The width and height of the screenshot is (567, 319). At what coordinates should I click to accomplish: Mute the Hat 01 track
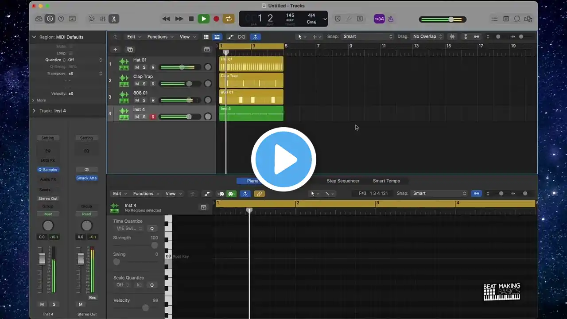tap(137, 67)
